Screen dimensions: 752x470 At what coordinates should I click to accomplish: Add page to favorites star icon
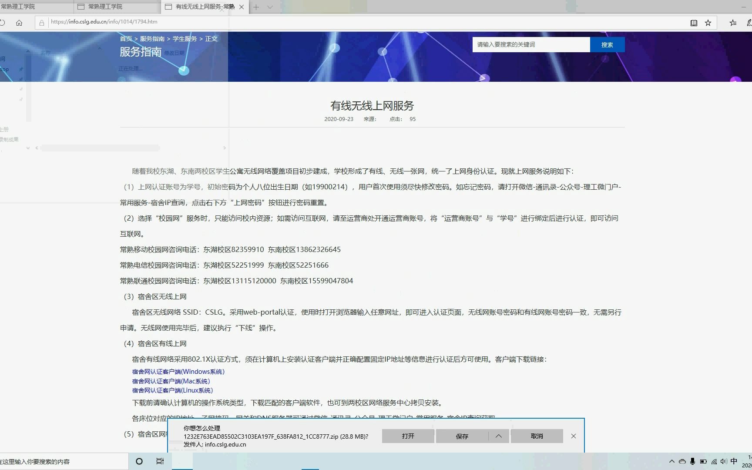(708, 23)
